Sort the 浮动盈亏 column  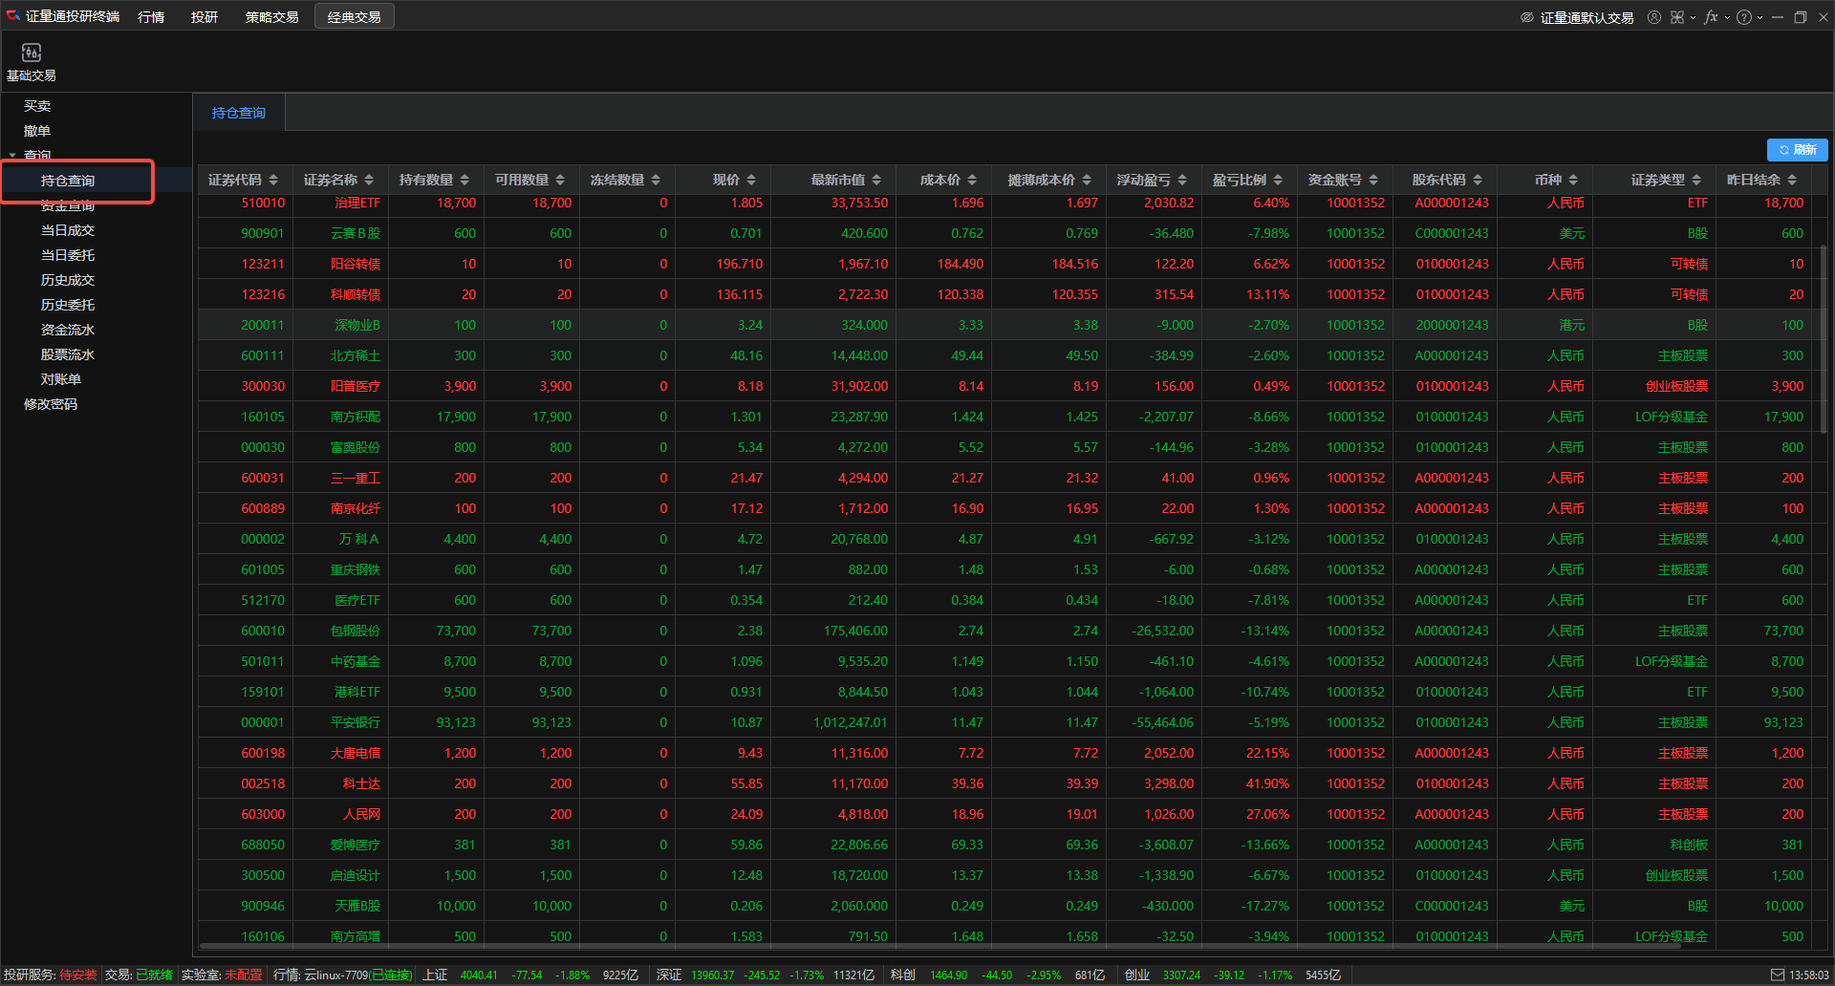click(1182, 180)
